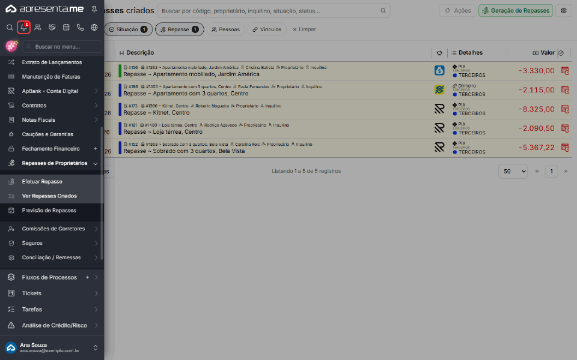This screenshot has width=577, height=360.
Task: Click the magnifier icon in the sidebar icon row
Action: pos(10,27)
